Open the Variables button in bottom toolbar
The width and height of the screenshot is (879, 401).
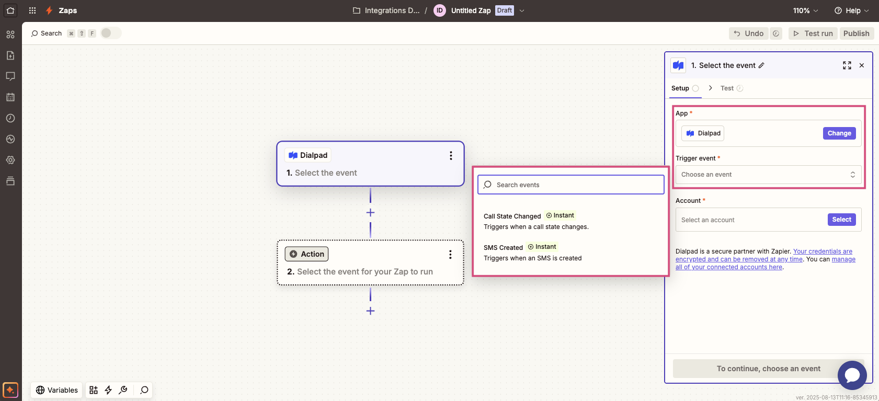point(57,390)
